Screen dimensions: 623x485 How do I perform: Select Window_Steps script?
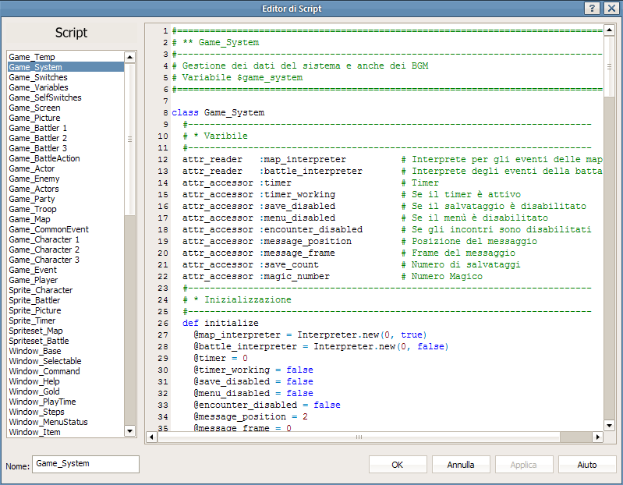pos(66,412)
